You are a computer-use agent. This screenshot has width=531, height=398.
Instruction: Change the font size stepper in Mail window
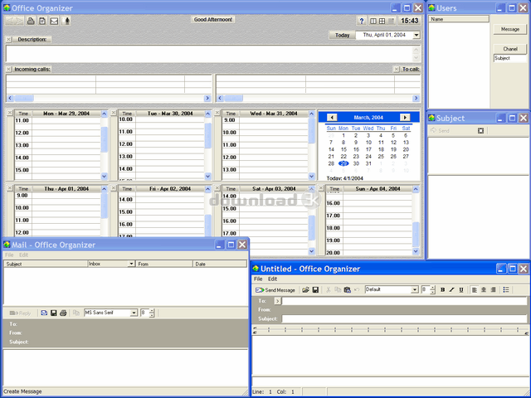click(151, 313)
